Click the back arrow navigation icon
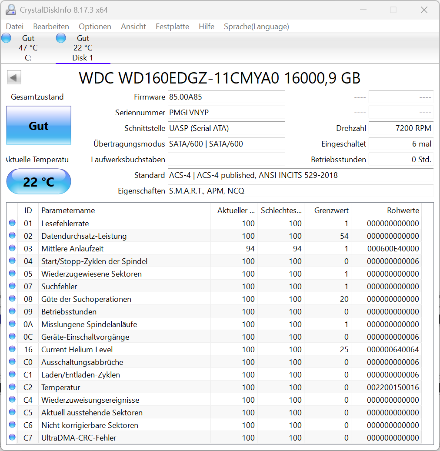This screenshot has width=440, height=451. pyautogui.click(x=13, y=77)
